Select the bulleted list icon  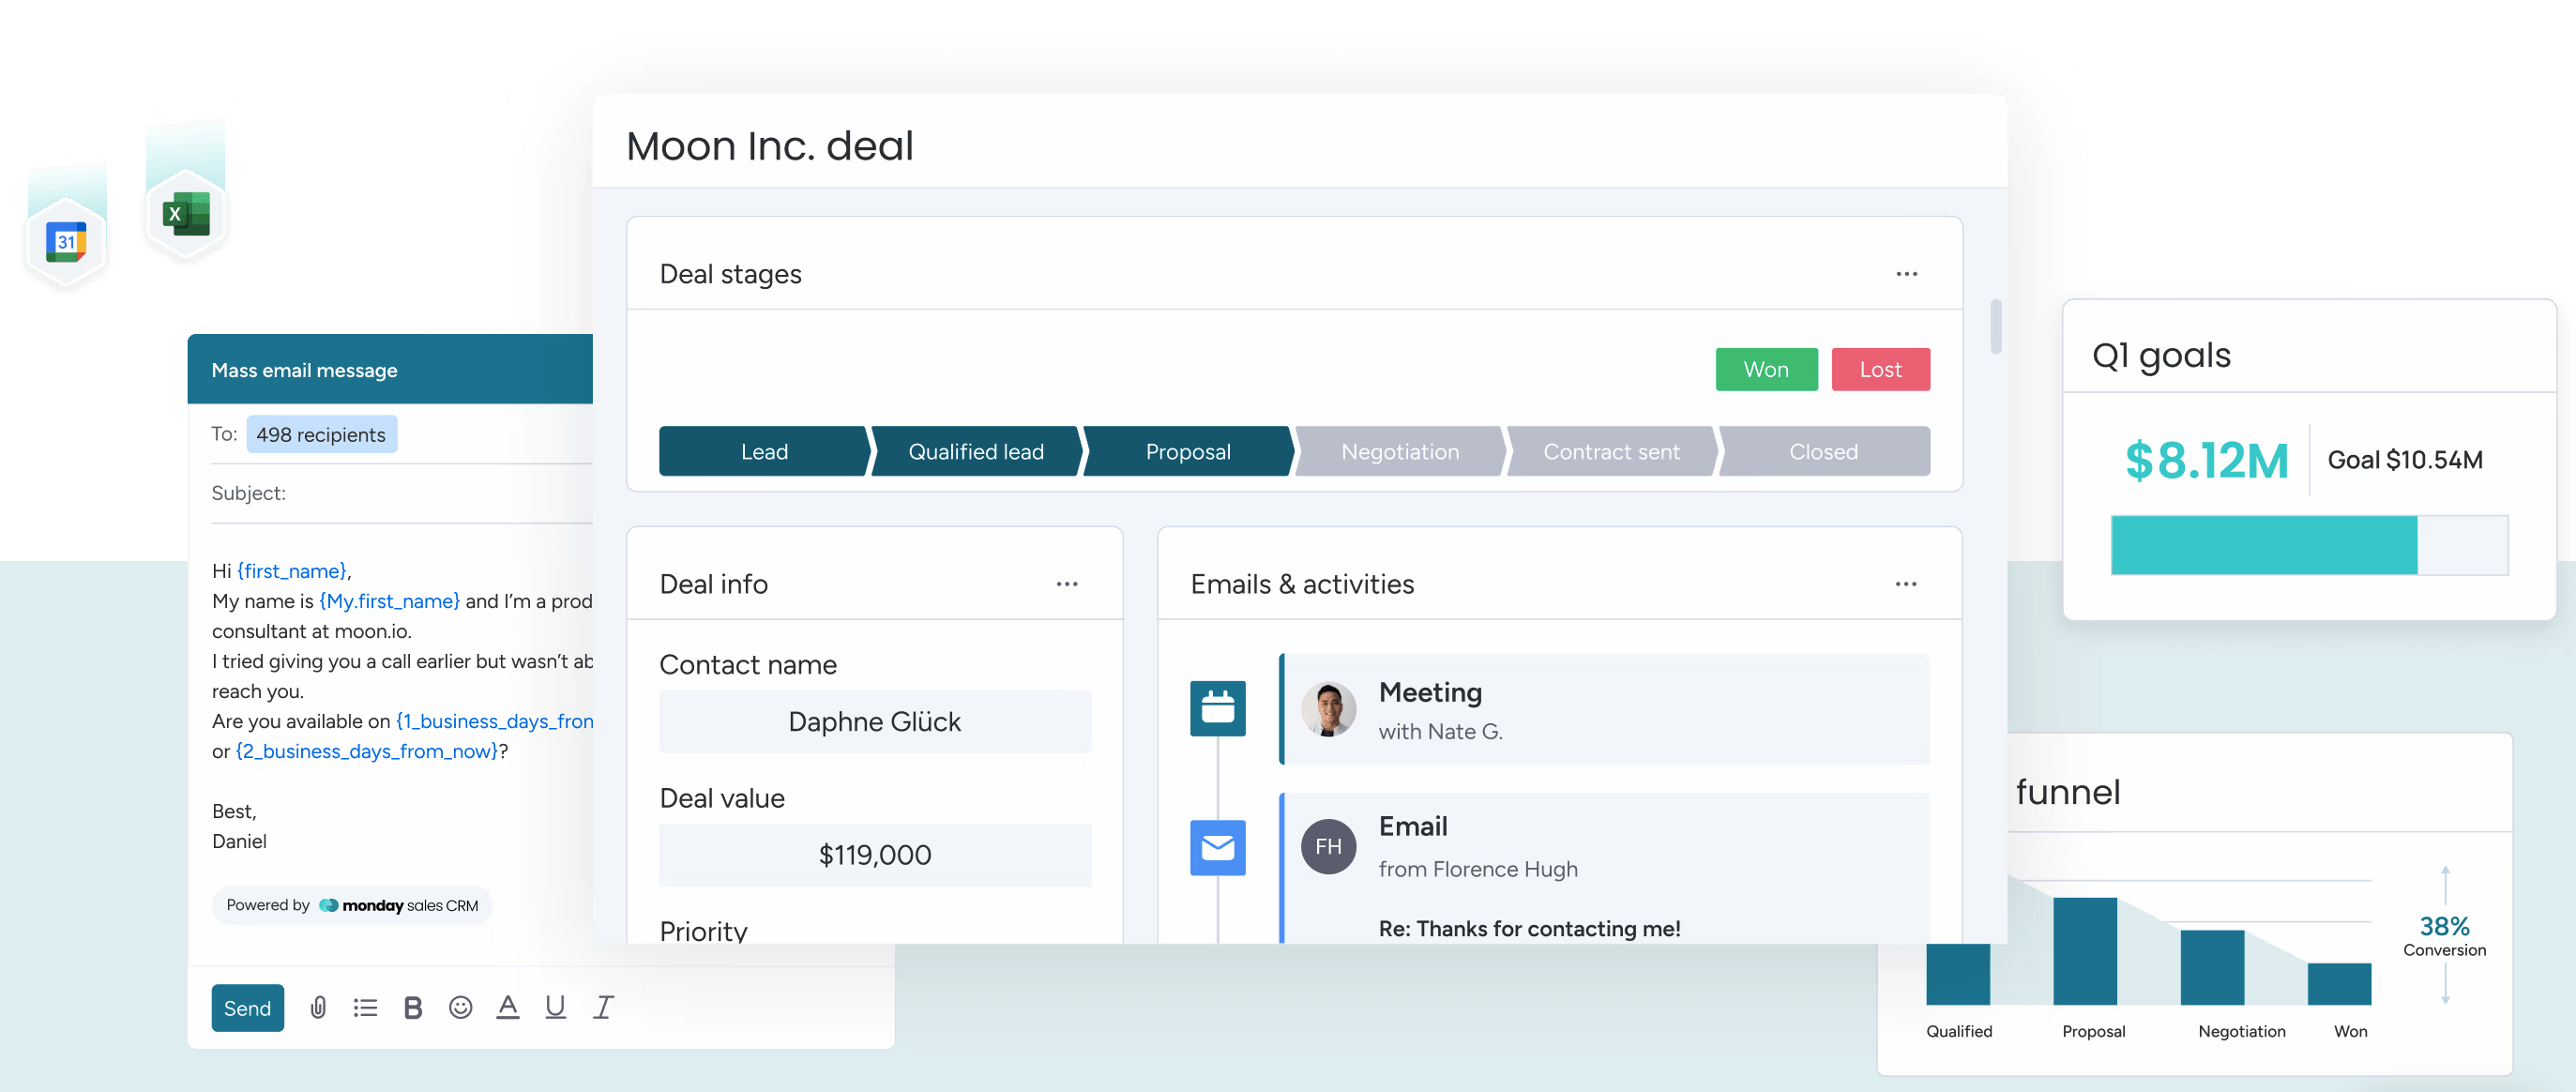click(x=365, y=1007)
